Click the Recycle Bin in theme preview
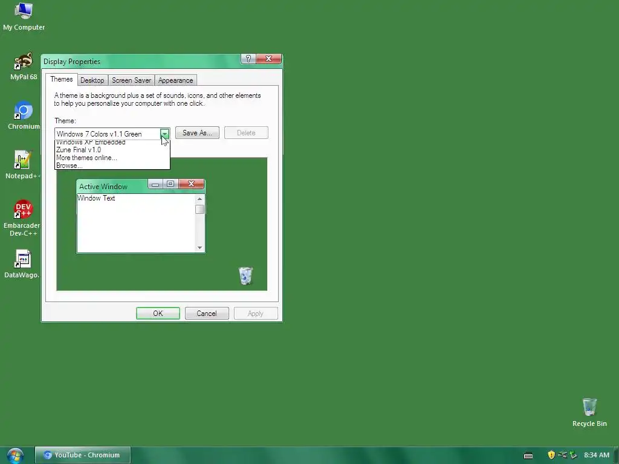 [245, 275]
